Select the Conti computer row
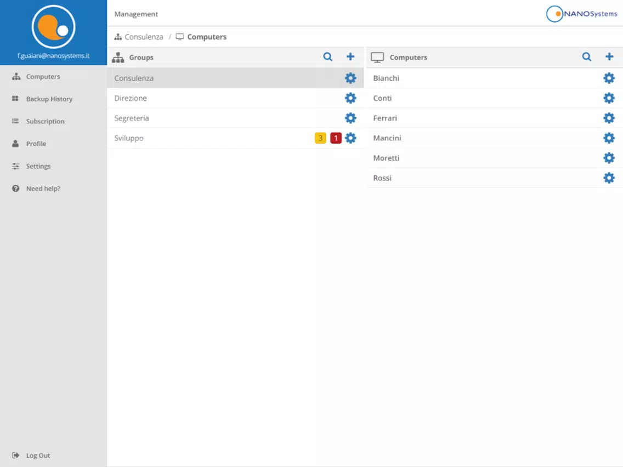Viewport: 623px width, 467px height. (x=494, y=98)
